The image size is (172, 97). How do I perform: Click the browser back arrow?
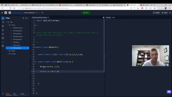[2, 8]
